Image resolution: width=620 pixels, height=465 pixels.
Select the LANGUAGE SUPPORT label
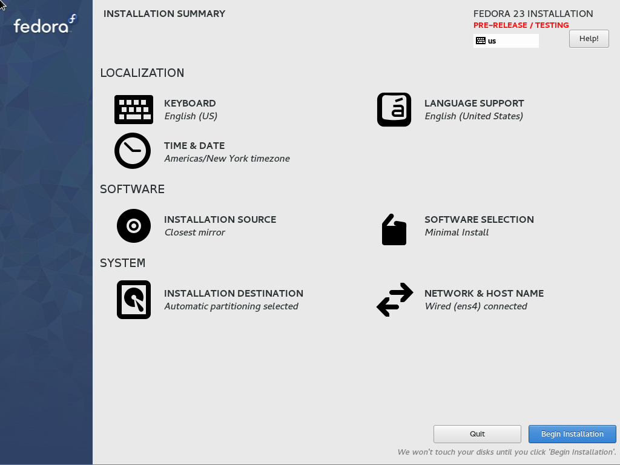474,103
